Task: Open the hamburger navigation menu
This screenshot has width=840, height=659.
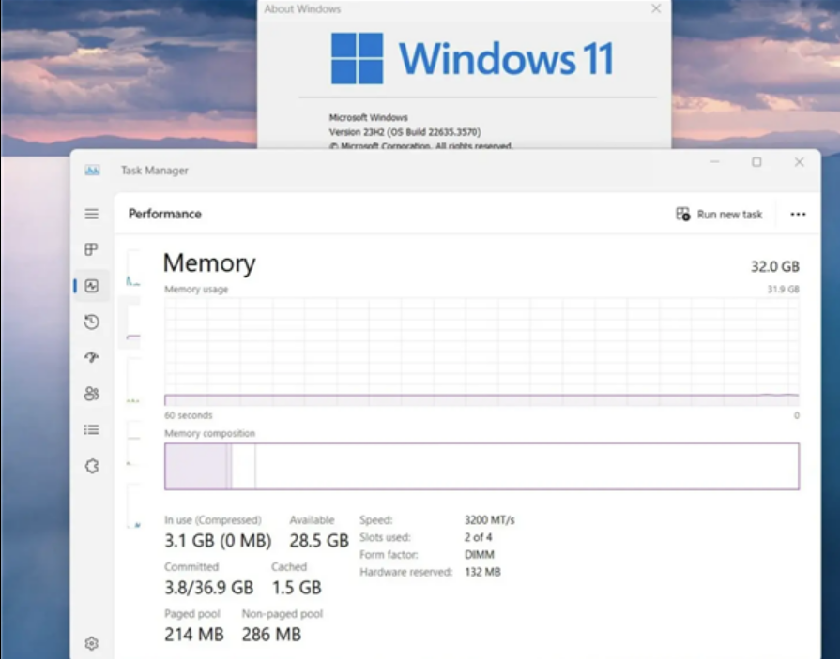Action: point(92,214)
